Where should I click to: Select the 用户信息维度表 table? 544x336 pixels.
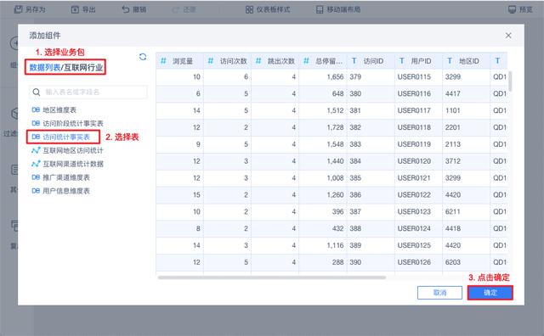coord(66,191)
